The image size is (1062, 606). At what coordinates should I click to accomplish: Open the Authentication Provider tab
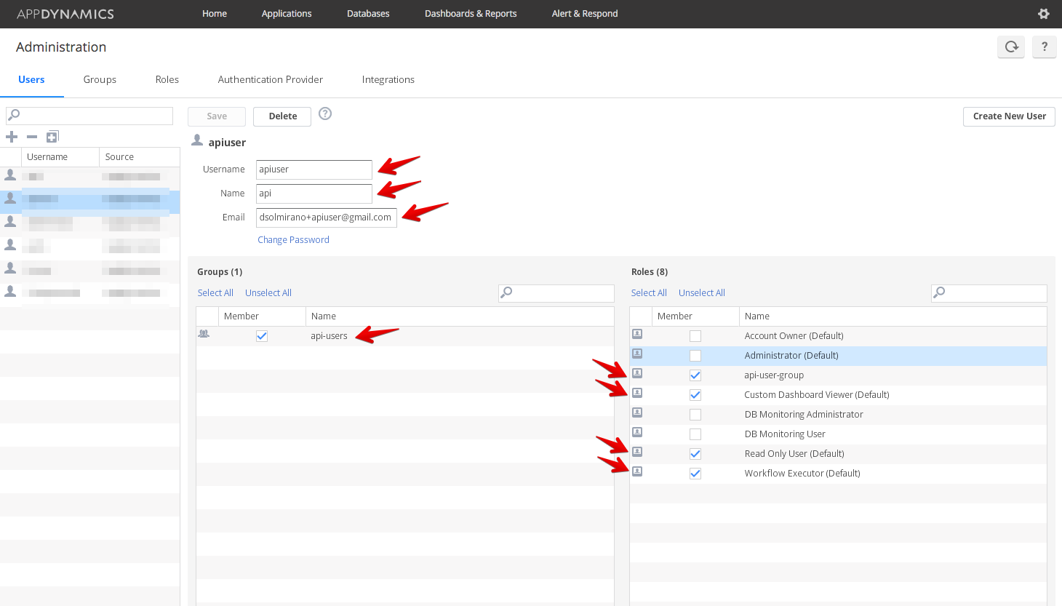270,79
